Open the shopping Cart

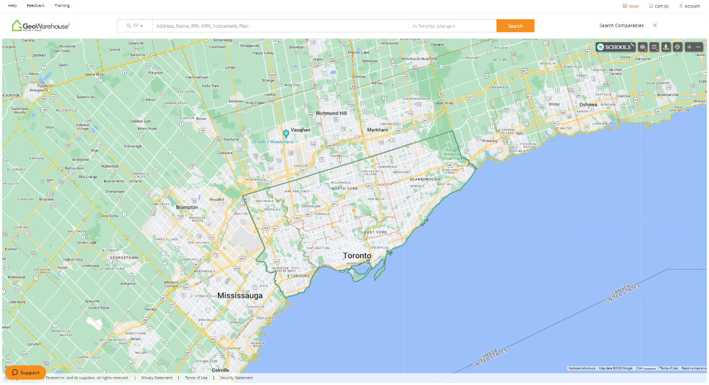point(658,6)
